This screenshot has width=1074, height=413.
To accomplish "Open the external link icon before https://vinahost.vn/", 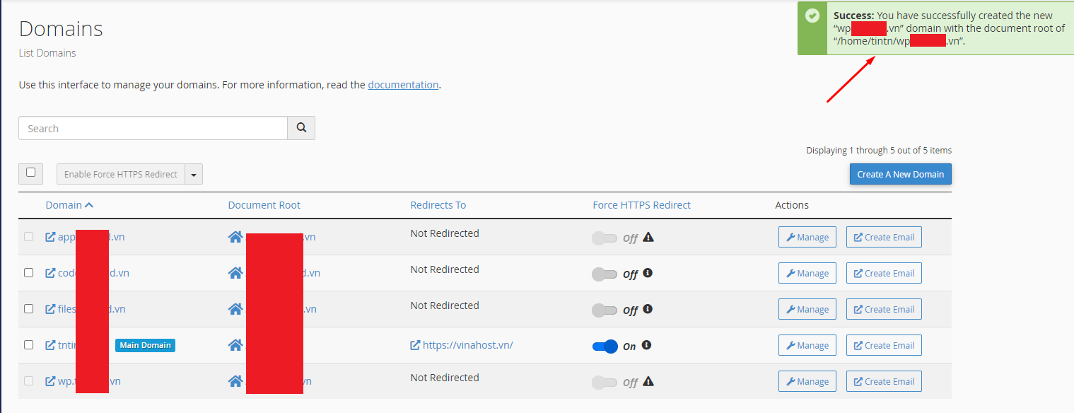I will pyautogui.click(x=415, y=345).
